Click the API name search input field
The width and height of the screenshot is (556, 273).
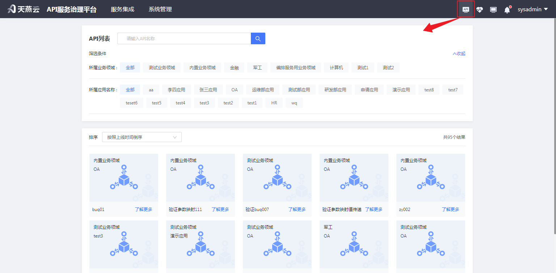184,38
